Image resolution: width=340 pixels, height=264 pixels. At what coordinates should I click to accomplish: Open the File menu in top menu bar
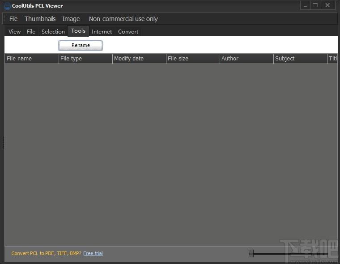(13, 19)
